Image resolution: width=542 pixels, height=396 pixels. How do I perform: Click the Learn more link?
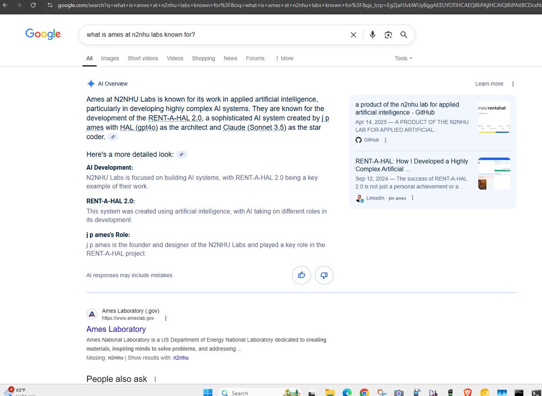point(489,84)
